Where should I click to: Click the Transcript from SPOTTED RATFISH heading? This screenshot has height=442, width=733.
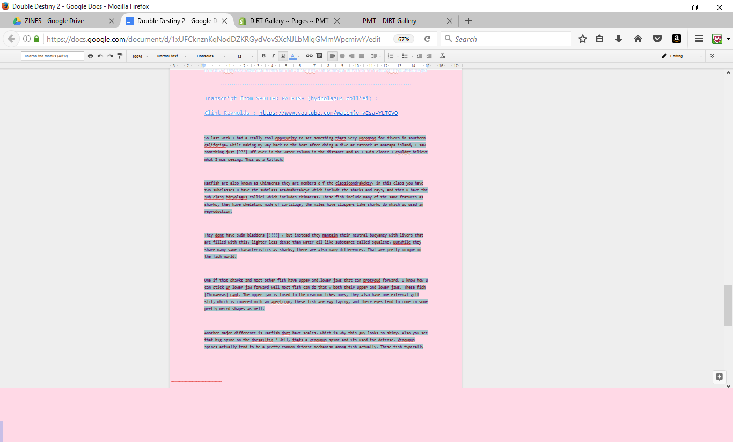pyautogui.click(x=291, y=99)
